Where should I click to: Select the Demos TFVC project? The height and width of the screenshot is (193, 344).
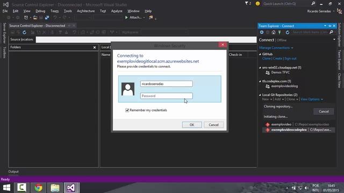click(281, 72)
